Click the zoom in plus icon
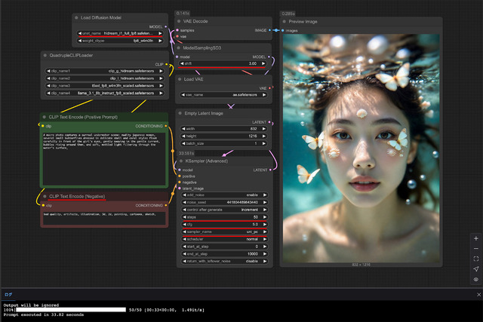The image size is (483, 322). (475, 238)
